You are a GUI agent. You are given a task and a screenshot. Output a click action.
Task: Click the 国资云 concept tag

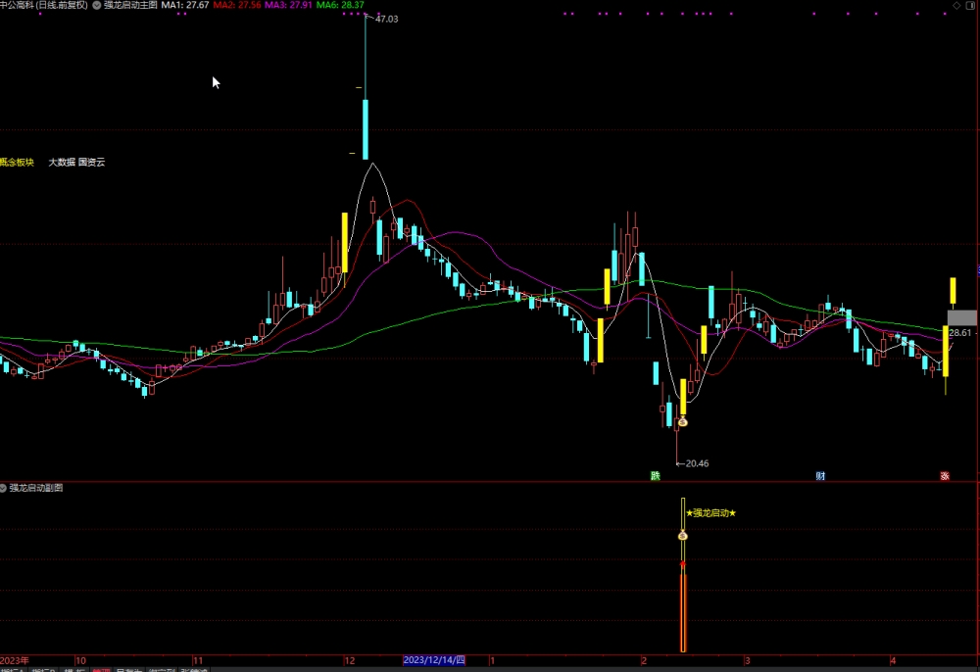coord(92,163)
